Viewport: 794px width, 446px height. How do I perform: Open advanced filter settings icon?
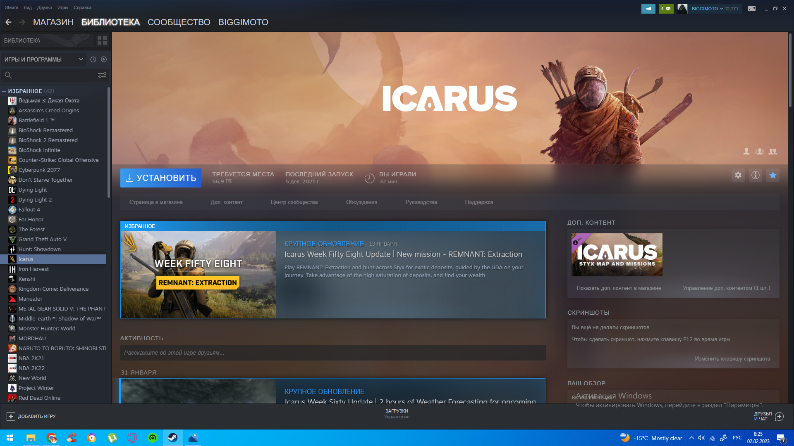coord(102,75)
